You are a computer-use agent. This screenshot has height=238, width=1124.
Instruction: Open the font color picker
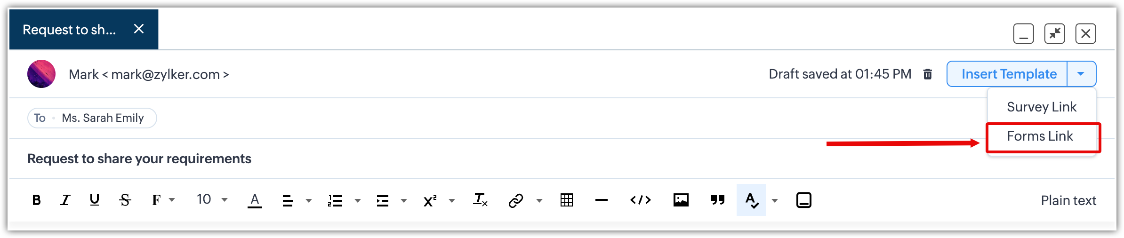click(255, 200)
